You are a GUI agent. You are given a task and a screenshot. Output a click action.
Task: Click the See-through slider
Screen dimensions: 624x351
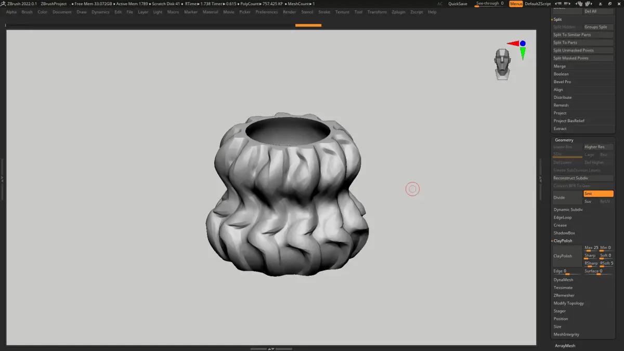click(489, 4)
